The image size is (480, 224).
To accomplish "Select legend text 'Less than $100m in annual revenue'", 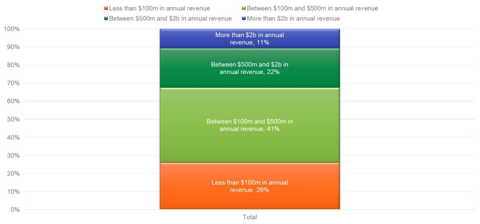I will point(159,8).
